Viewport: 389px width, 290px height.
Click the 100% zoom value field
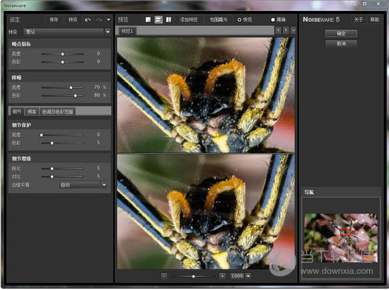pos(237,276)
